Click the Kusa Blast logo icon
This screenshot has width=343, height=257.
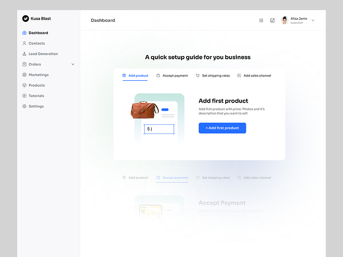[x=26, y=19]
